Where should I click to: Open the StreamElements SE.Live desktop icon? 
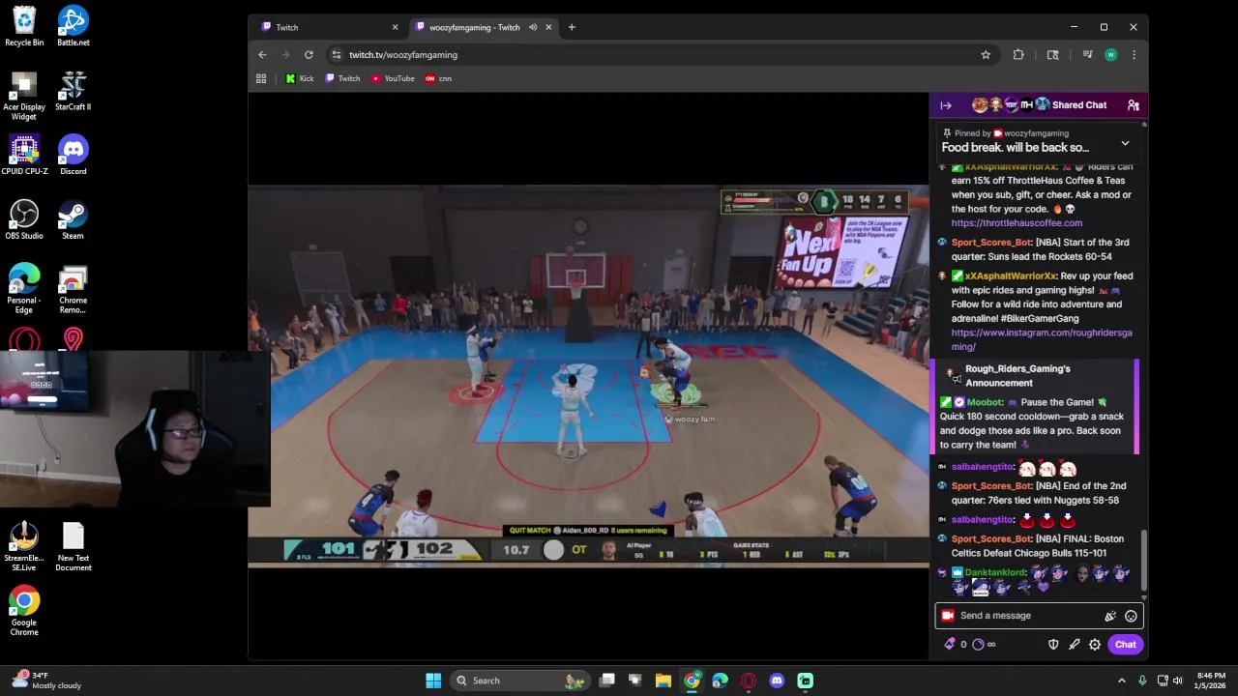[x=24, y=547]
